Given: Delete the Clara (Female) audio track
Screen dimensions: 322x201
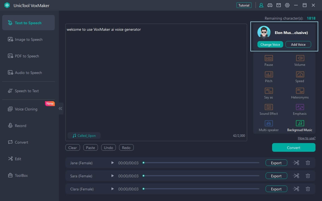Looking at the screenshot, I should point(308,189).
